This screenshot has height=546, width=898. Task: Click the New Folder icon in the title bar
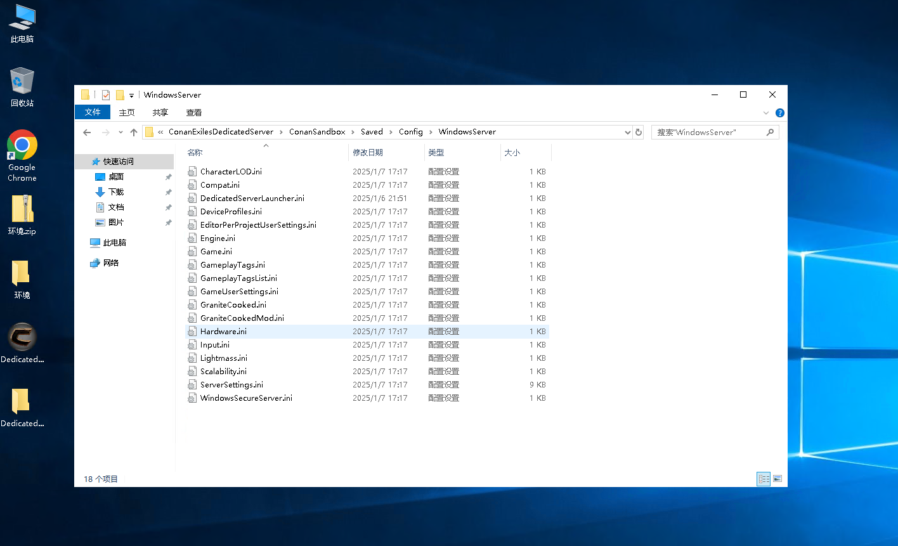coord(120,95)
